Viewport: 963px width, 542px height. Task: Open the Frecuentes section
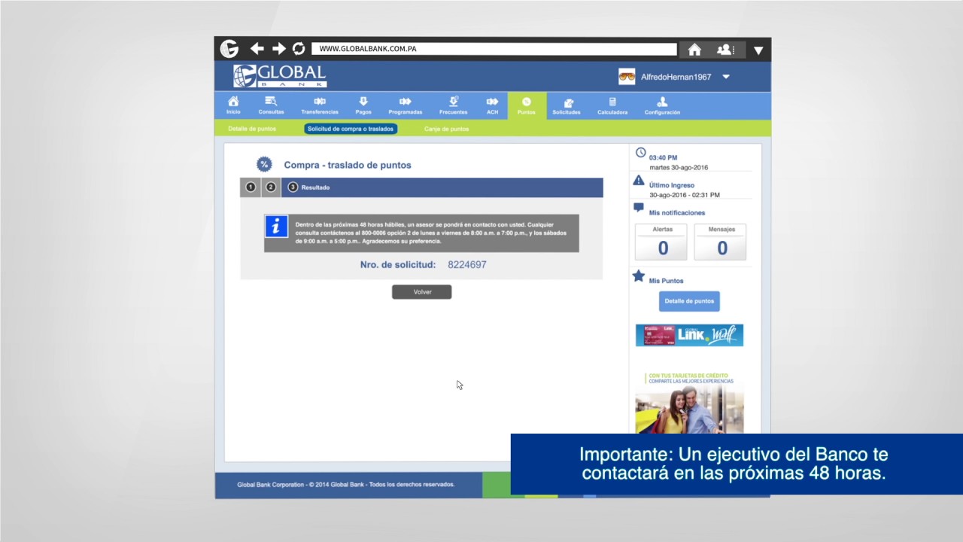pos(453,105)
